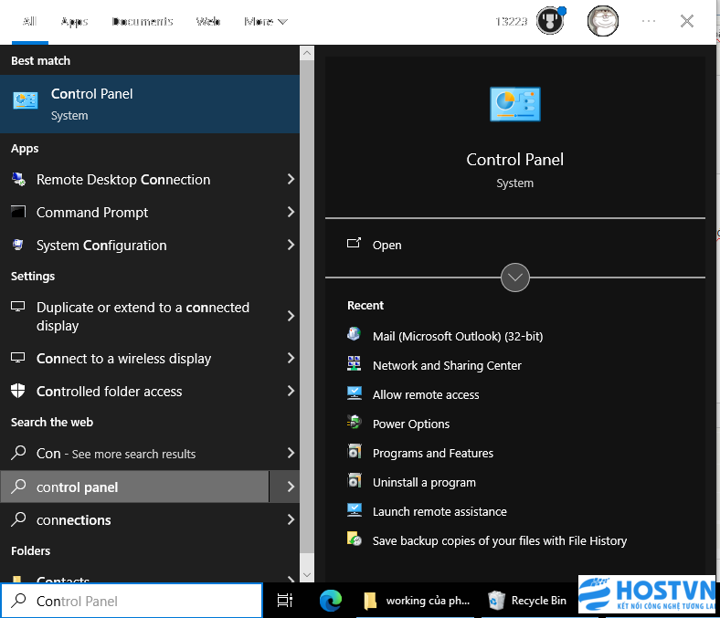Click the Remote Desktop Connection app icon
Screen dimensions: 720x618
(18, 180)
